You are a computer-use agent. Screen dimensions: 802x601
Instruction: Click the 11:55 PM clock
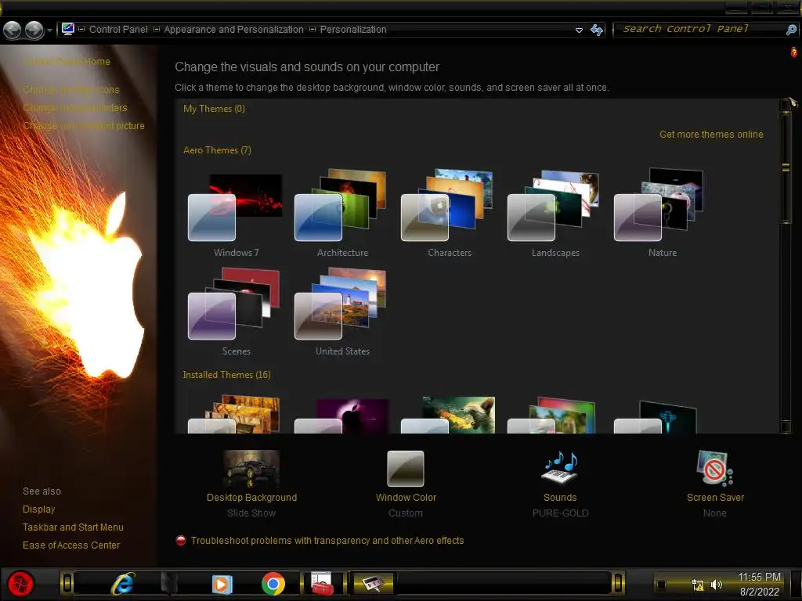click(759, 577)
